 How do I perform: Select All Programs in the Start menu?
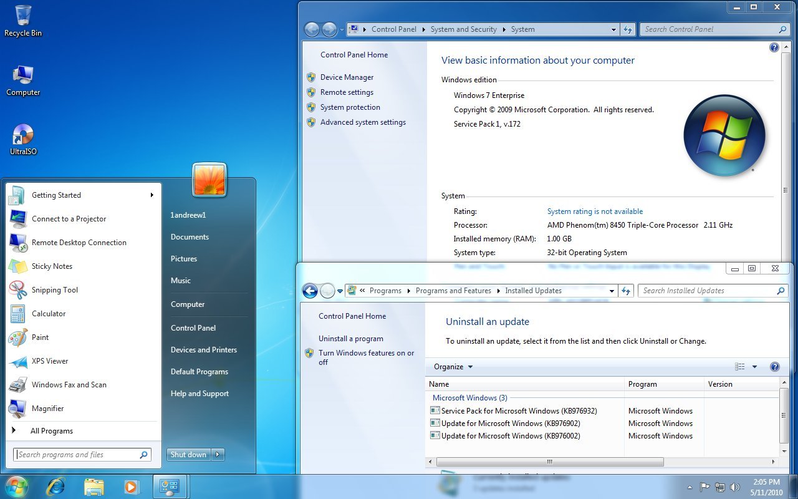[x=52, y=430]
